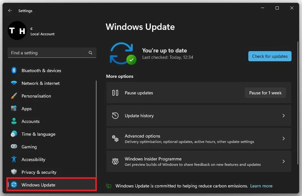
Task: Click the Time & language clock icon
Action: click(14, 134)
